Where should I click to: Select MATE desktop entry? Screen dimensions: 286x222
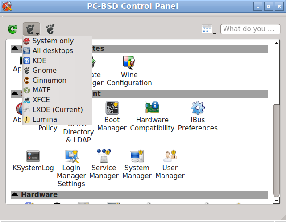[x=57, y=90]
